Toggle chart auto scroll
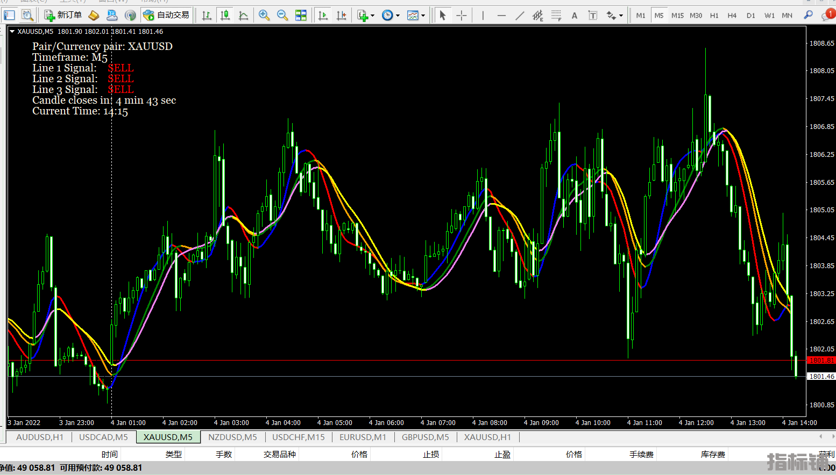The width and height of the screenshot is (836, 475). (323, 15)
